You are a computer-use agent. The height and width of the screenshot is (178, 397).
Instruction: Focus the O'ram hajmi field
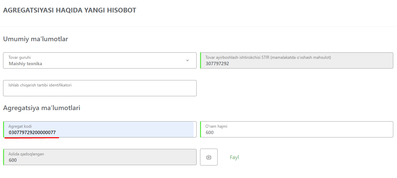(x=297, y=129)
